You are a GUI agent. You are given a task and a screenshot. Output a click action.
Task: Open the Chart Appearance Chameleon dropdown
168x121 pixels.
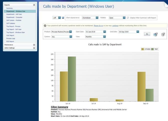click(97, 18)
